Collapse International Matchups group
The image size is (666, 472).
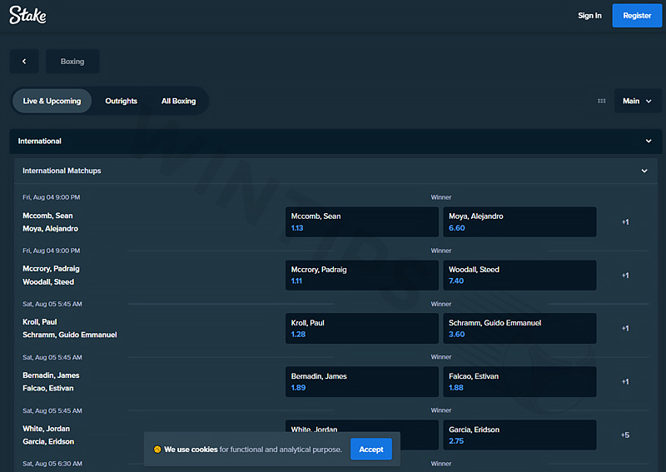[x=335, y=171]
